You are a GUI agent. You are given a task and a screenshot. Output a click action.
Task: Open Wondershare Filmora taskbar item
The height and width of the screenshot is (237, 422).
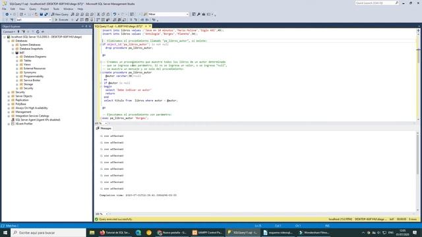click(x=314, y=232)
